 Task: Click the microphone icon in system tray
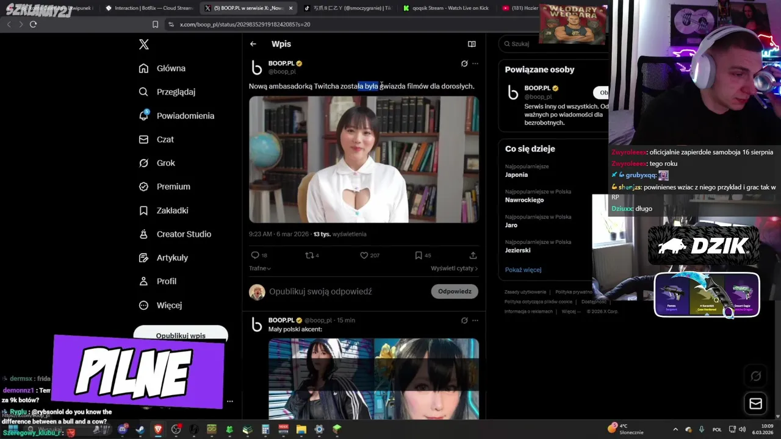(x=702, y=429)
